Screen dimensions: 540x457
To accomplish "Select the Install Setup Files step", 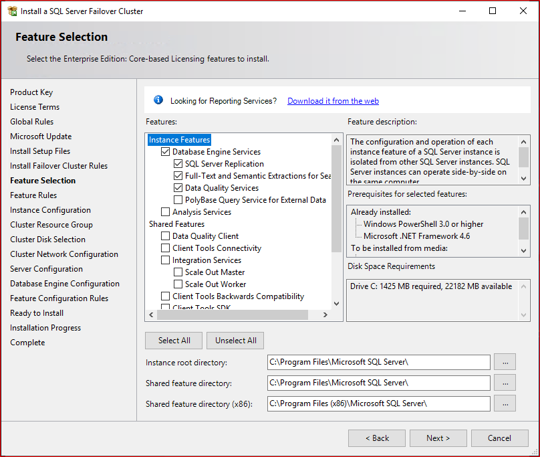I will pyautogui.click(x=40, y=151).
